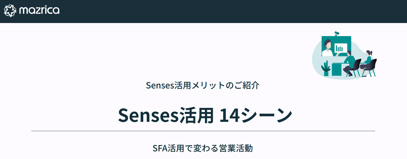Image resolution: width=407 pixels, height=159 pixels.
Task: Click the potted plant in the illustration
Action: (x=326, y=68)
